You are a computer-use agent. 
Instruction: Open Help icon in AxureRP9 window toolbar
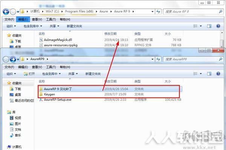coord(218,74)
